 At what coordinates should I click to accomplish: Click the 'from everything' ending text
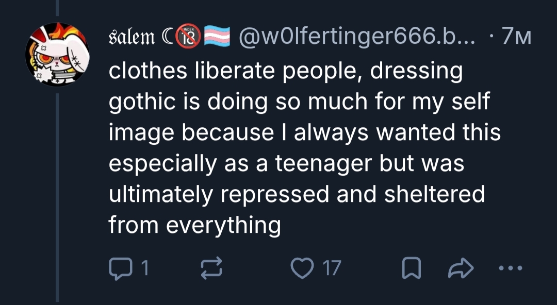click(194, 226)
